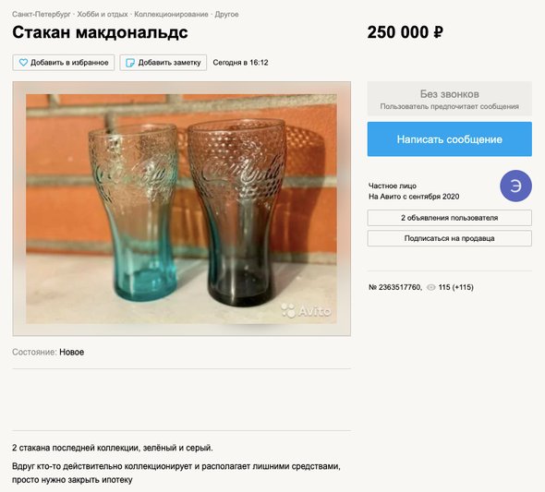Click the heart icon to favorite listing
The height and width of the screenshot is (492, 545).
[23, 63]
